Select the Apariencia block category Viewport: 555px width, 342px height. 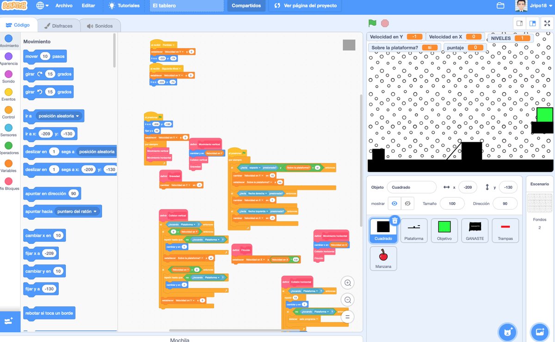[x=8, y=59]
